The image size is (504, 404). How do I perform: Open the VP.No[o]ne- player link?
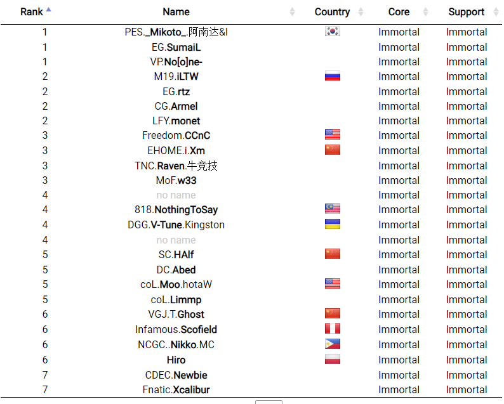coord(176,62)
